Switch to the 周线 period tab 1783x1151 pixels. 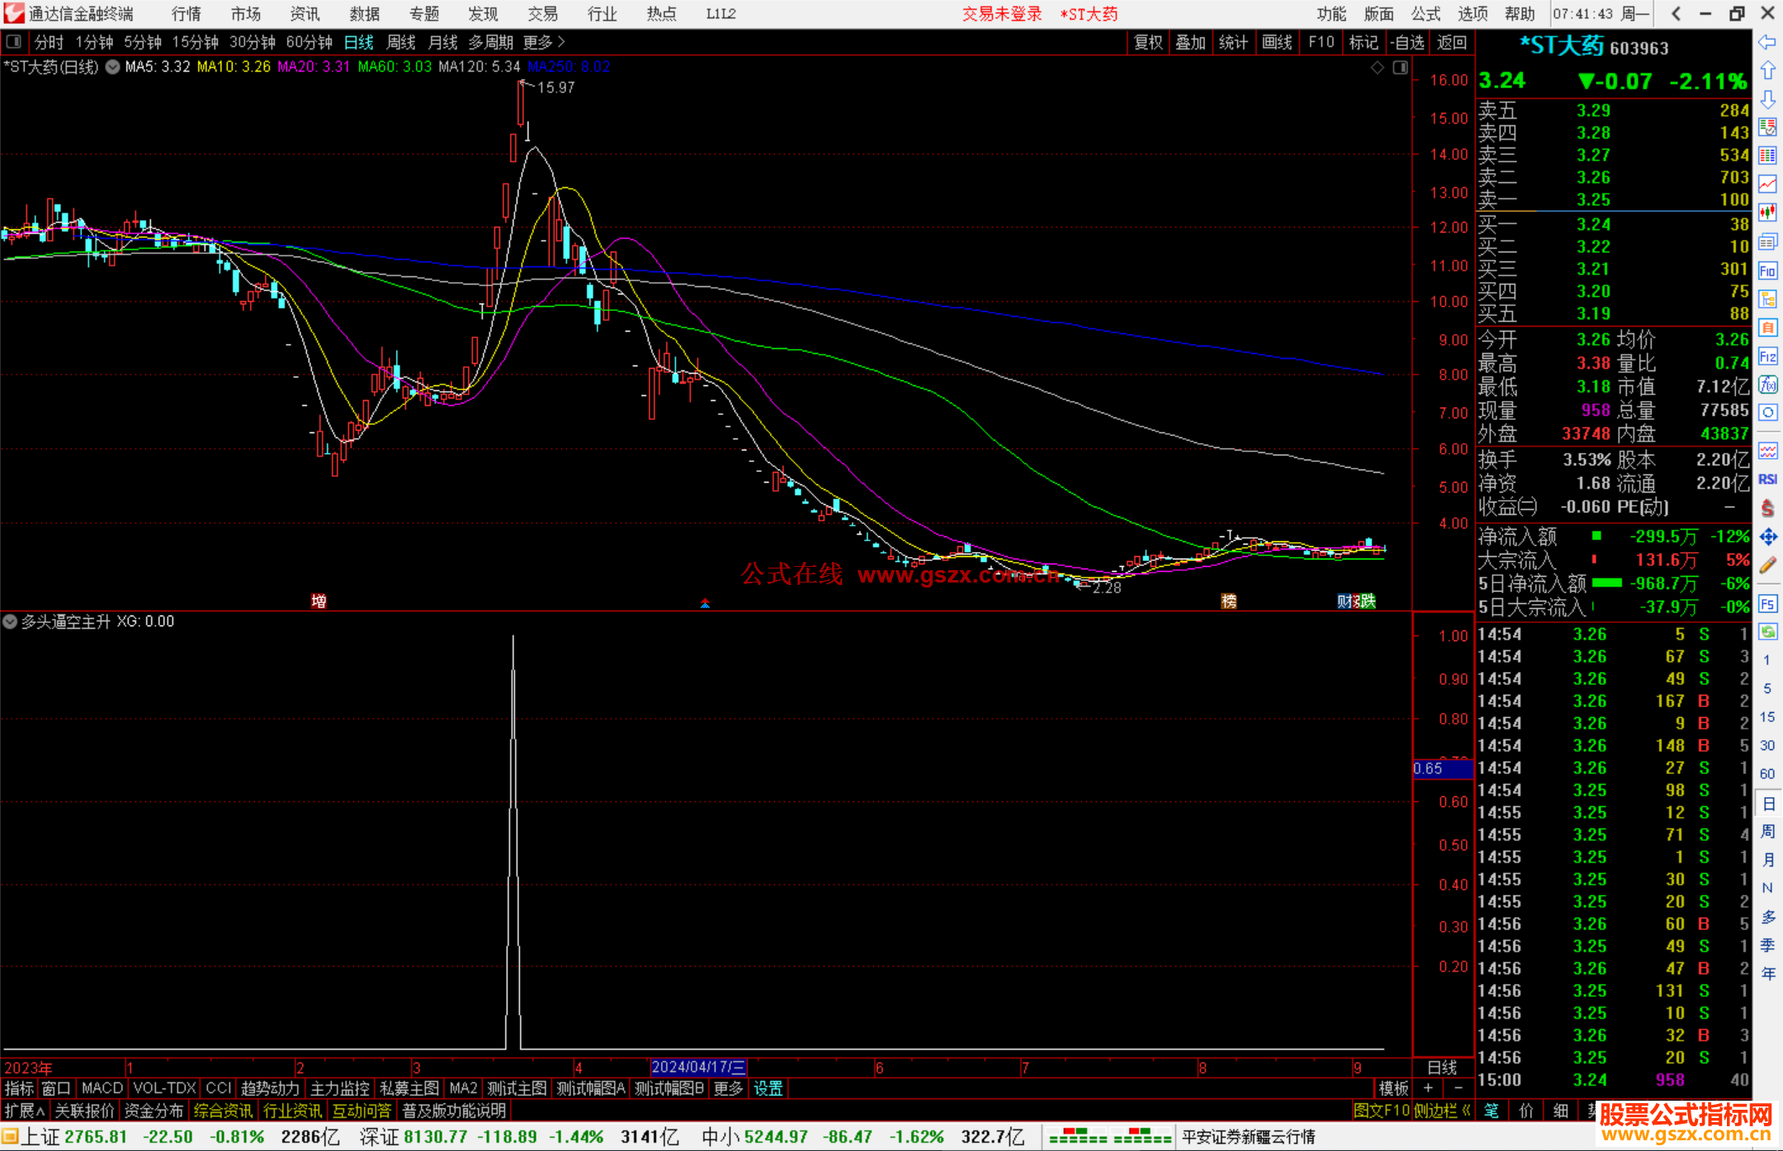(x=400, y=42)
